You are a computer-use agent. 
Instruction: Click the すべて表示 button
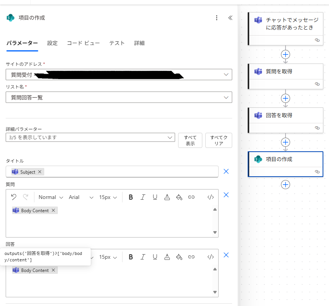(190, 140)
